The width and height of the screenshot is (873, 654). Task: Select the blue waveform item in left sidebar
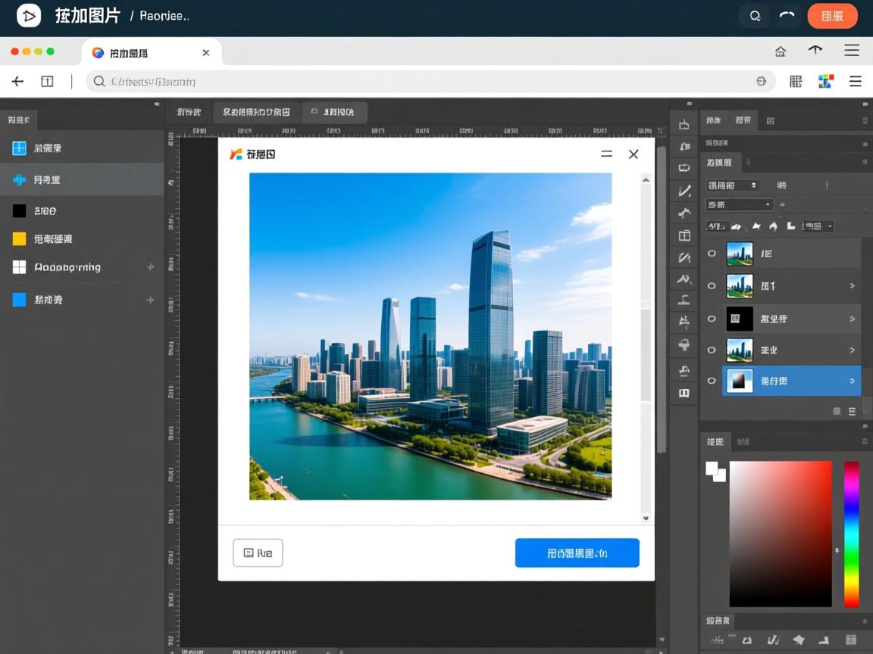19,179
